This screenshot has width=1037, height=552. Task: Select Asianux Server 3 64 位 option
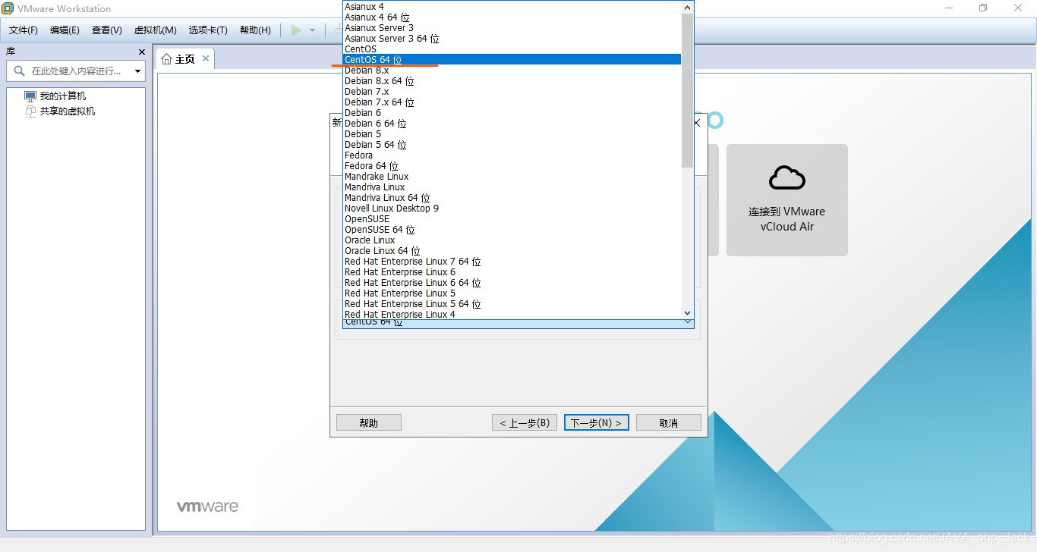(x=512, y=38)
